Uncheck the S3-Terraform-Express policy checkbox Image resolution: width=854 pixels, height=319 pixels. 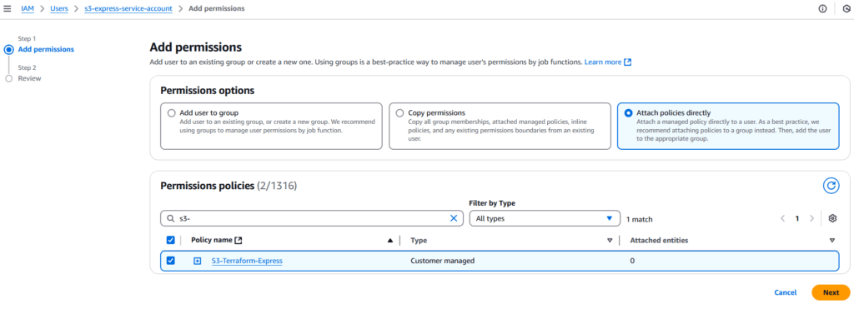click(x=170, y=261)
